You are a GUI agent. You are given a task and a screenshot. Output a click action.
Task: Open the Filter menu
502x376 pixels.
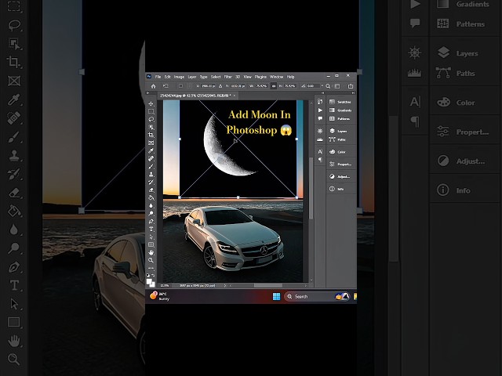pos(228,77)
